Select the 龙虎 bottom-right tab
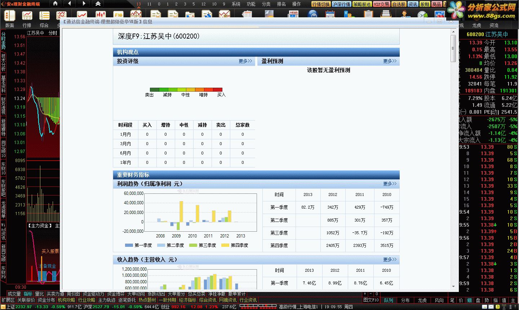The width and height of the screenshot is (519, 310). tap(422, 300)
